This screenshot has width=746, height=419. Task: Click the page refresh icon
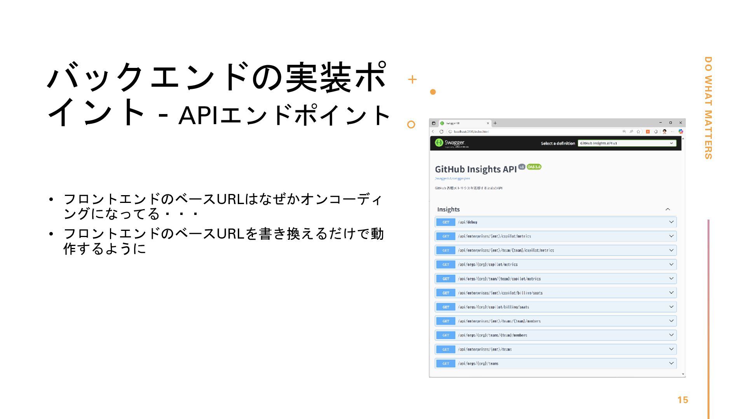tap(441, 132)
